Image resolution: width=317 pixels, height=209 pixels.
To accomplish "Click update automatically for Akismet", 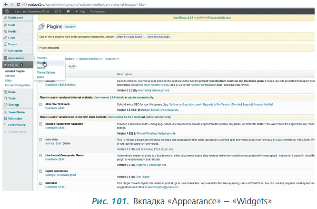I will tap(141, 98).
